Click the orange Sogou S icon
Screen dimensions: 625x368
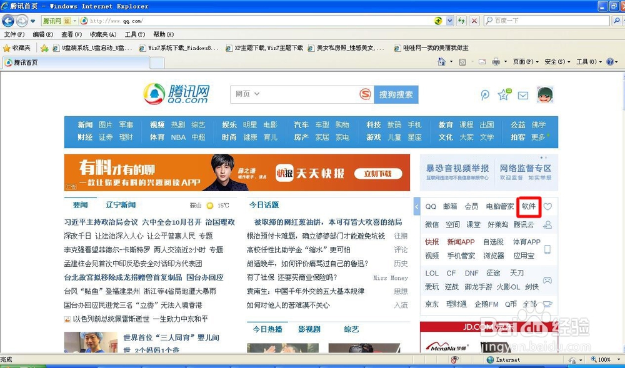[x=365, y=94]
